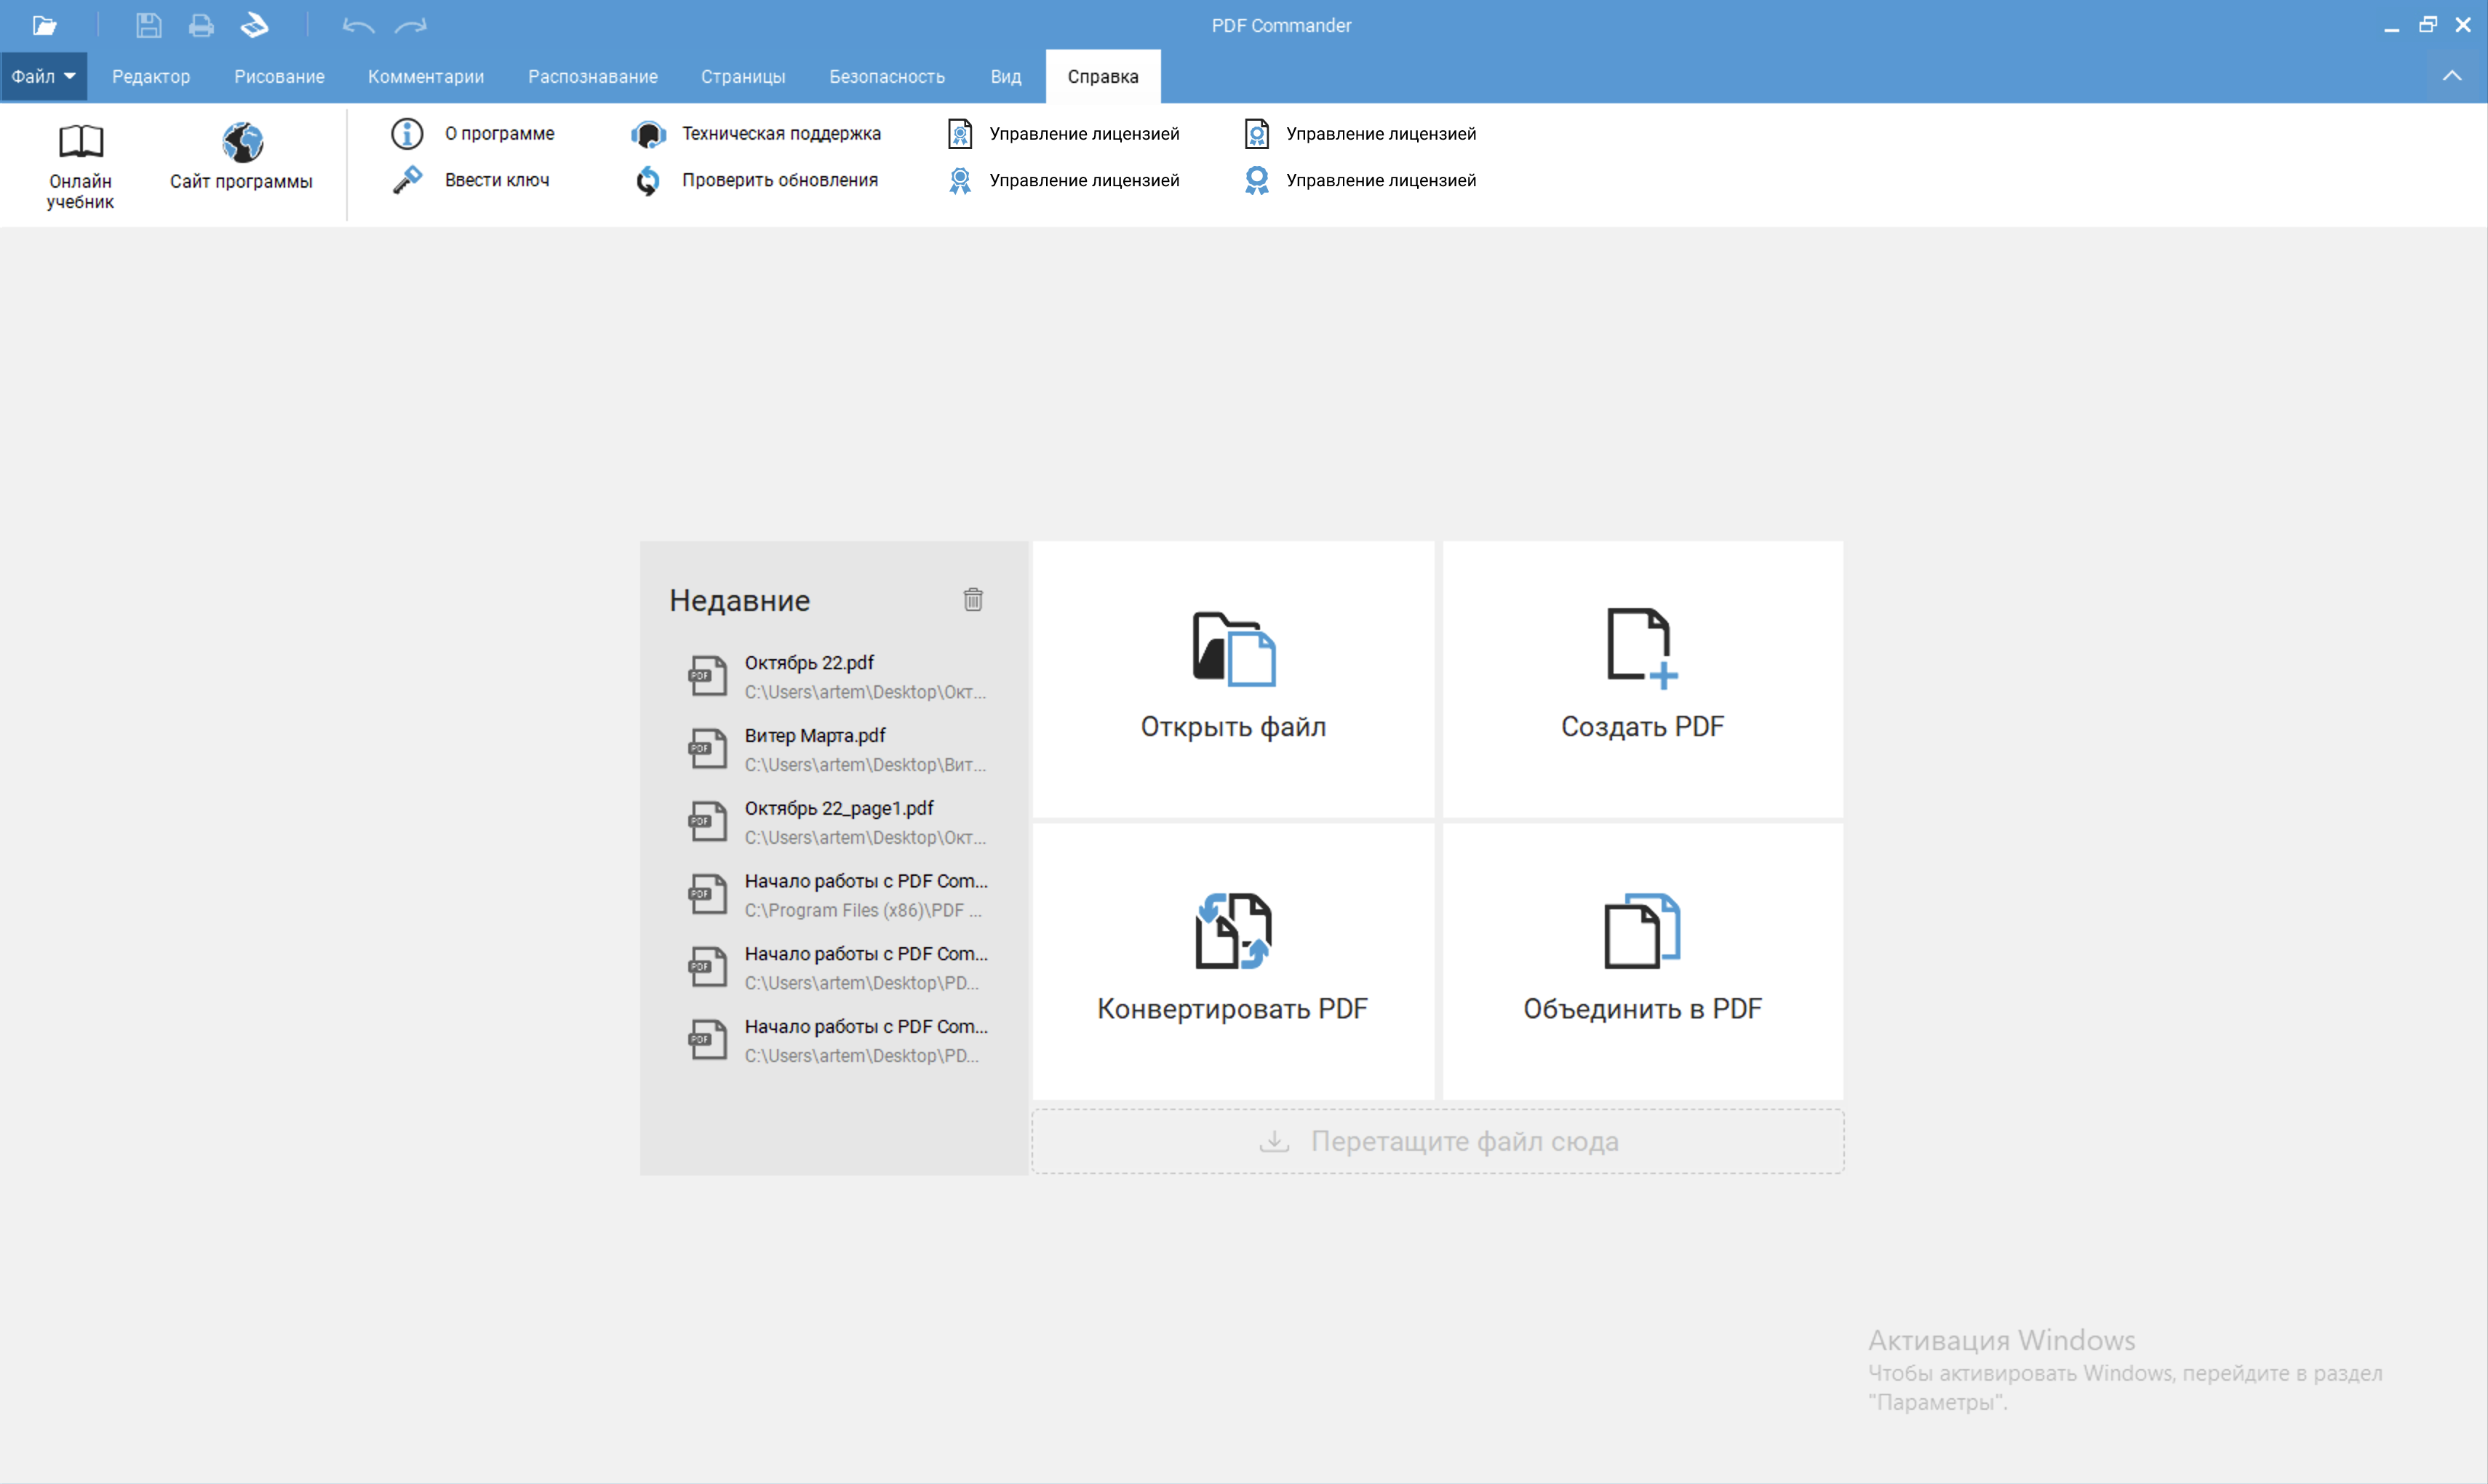Click PDF icon beside Октябрь 22.pdf
This screenshot has width=2488, height=1484.
[x=707, y=676]
